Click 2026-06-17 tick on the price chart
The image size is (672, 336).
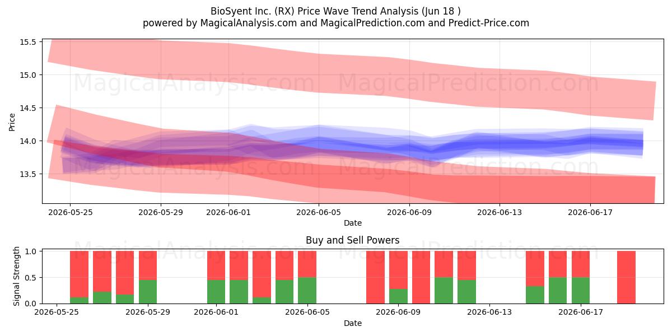[x=590, y=212]
